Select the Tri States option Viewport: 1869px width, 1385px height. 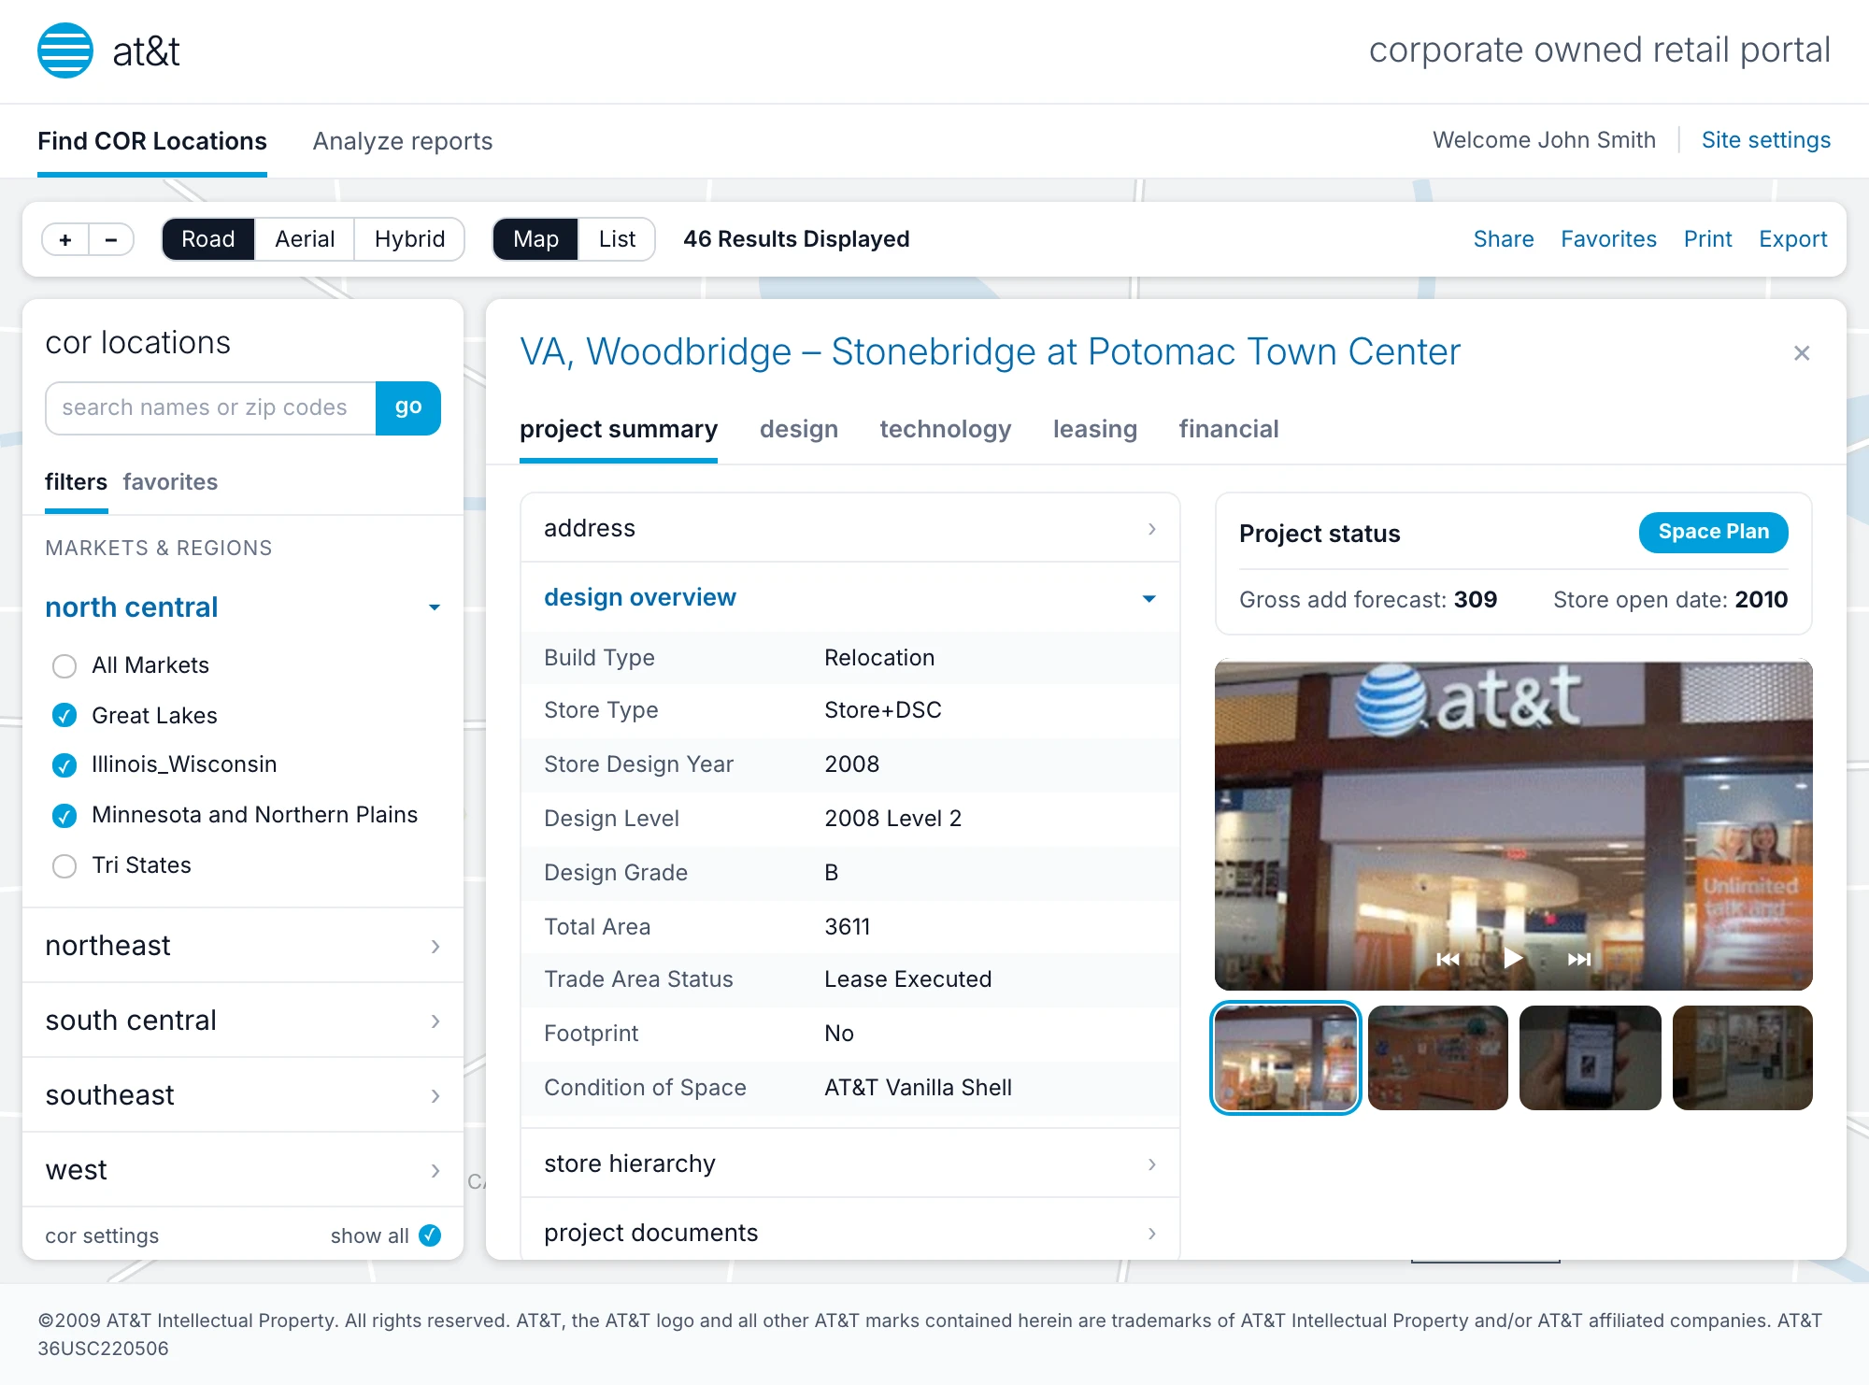click(x=64, y=866)
